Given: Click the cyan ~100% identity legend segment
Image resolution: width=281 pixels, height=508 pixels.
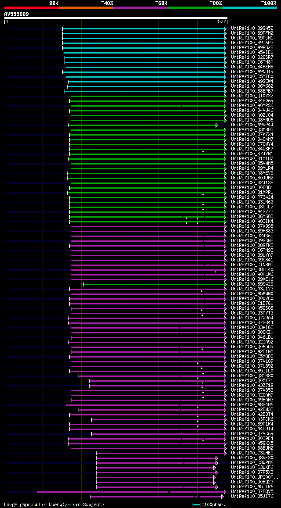Looking at the screenshot, I should [249, 7].
